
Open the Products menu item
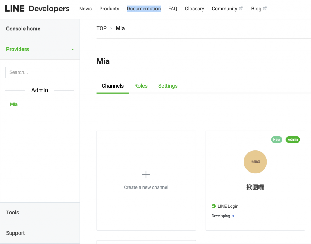(x=109, y=9)
